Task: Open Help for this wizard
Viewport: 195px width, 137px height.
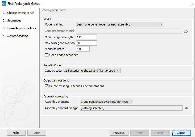Action: pyautogui.click(x=16, y=133)
